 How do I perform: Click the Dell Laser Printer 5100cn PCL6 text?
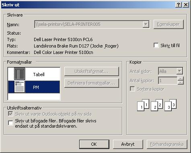(x=63, y=39)
